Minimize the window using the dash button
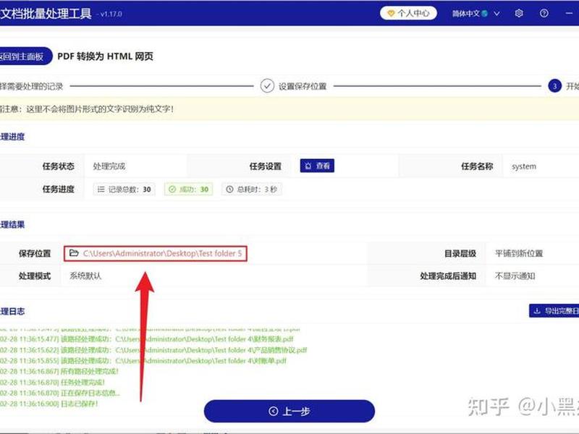Viewport: 579px width, 434px height. pyautogui.click(x=569, y=13)
